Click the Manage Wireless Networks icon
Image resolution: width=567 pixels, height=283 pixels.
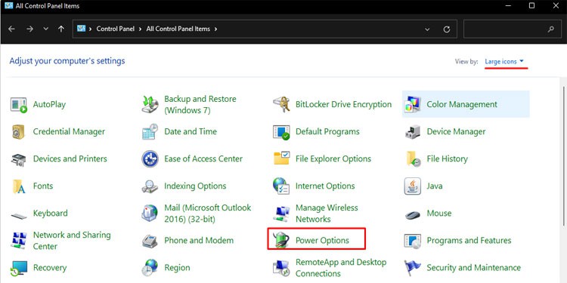click(x=281, y=214)
